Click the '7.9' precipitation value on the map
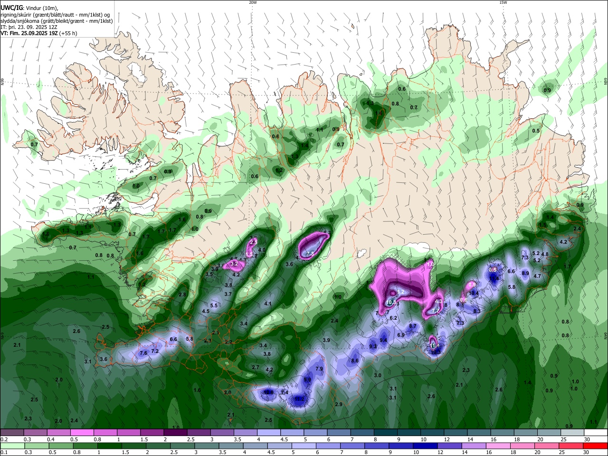Viewport: 608px width, 456px height. (x=319, y=369)
